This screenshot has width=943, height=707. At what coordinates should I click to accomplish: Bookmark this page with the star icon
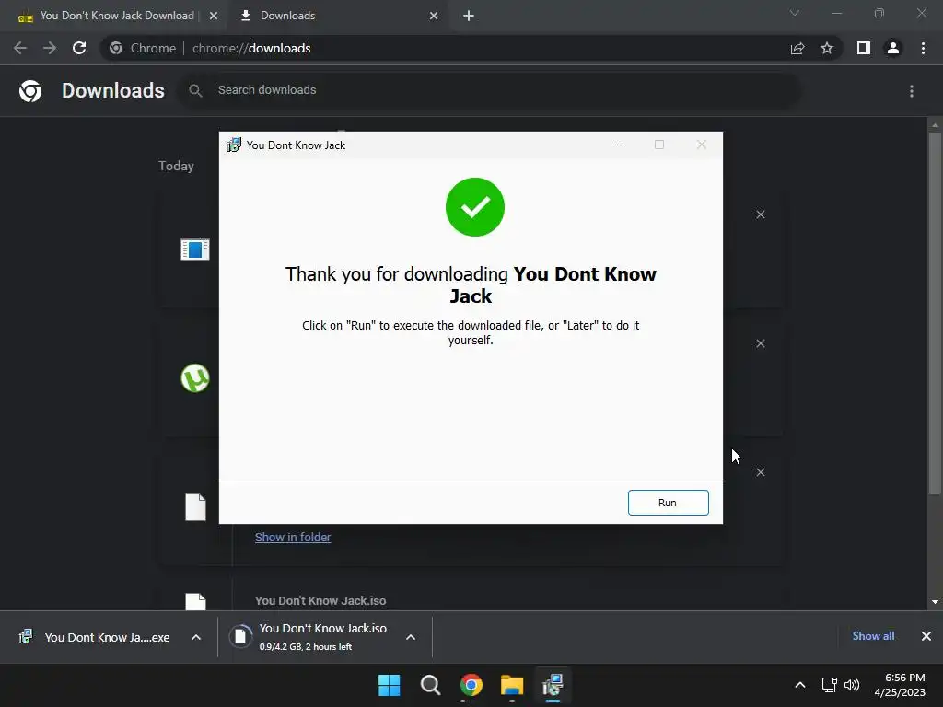[827, 48]
